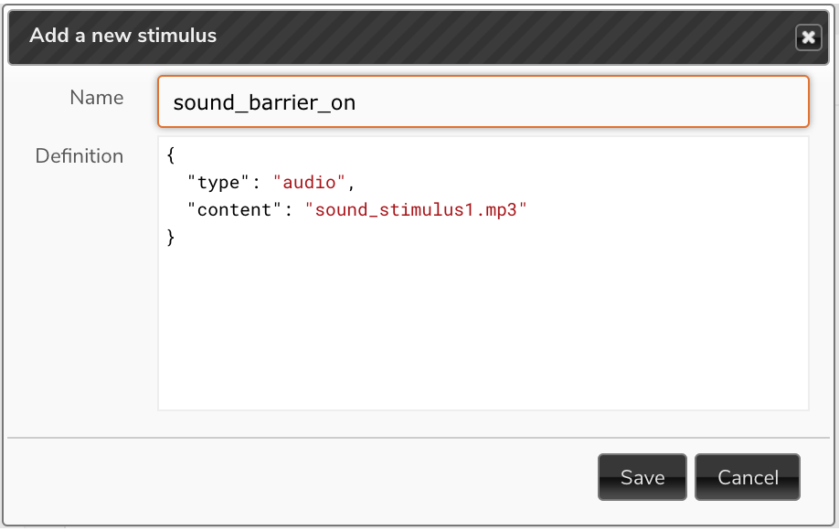Click the "type" key in the JSON
Image resolution: width=839 pixels, height=531 pixels.
pos(218,183)
